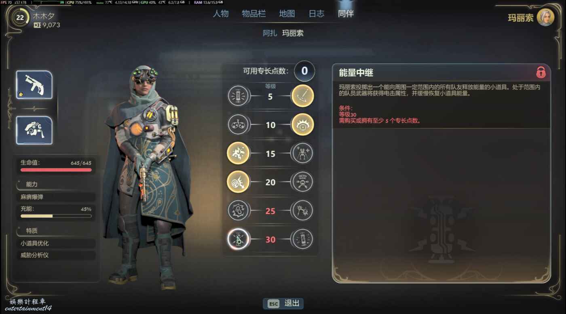566x314 pixels.
Task: Select the level 15 right perk icon
Action: [x=302, y=154]
